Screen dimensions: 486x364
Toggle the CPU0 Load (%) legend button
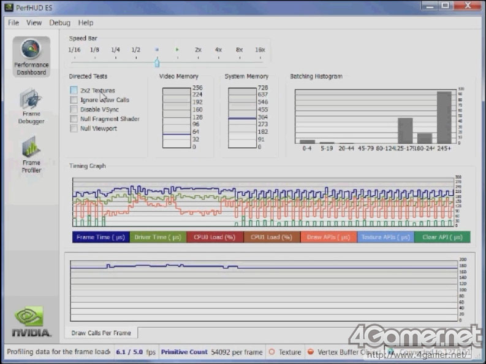(x=215, y=237)
